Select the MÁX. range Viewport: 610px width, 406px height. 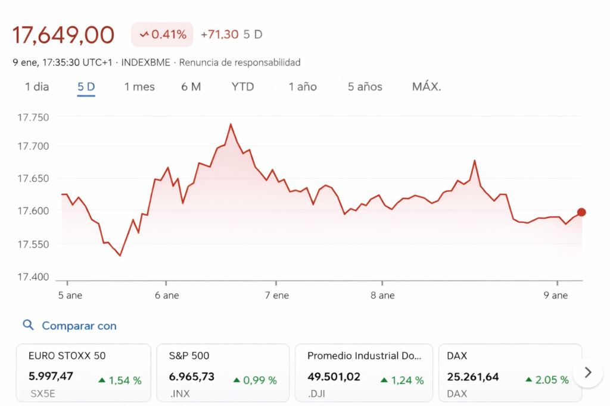(427, 86)
